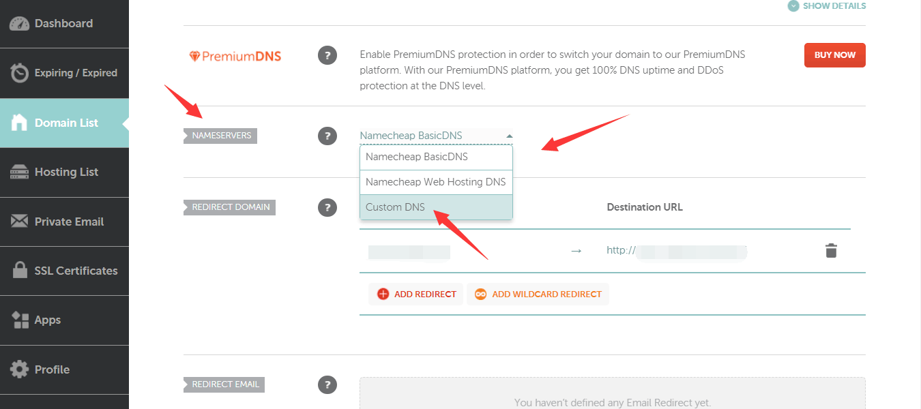921x409 pixels.
Task: Click Add Wildcard Redirect button
Action: pos(538,294)
